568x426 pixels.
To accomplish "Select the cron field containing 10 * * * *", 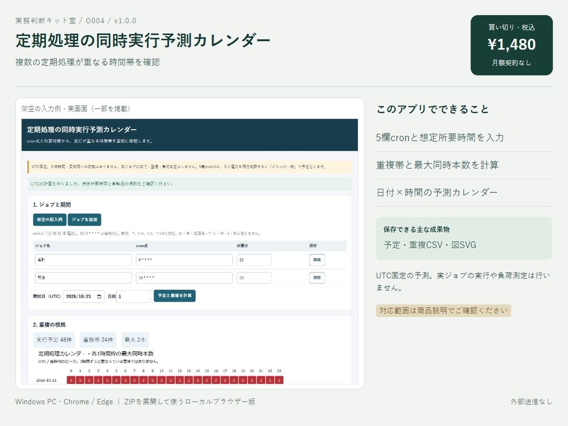I will 184,277.
